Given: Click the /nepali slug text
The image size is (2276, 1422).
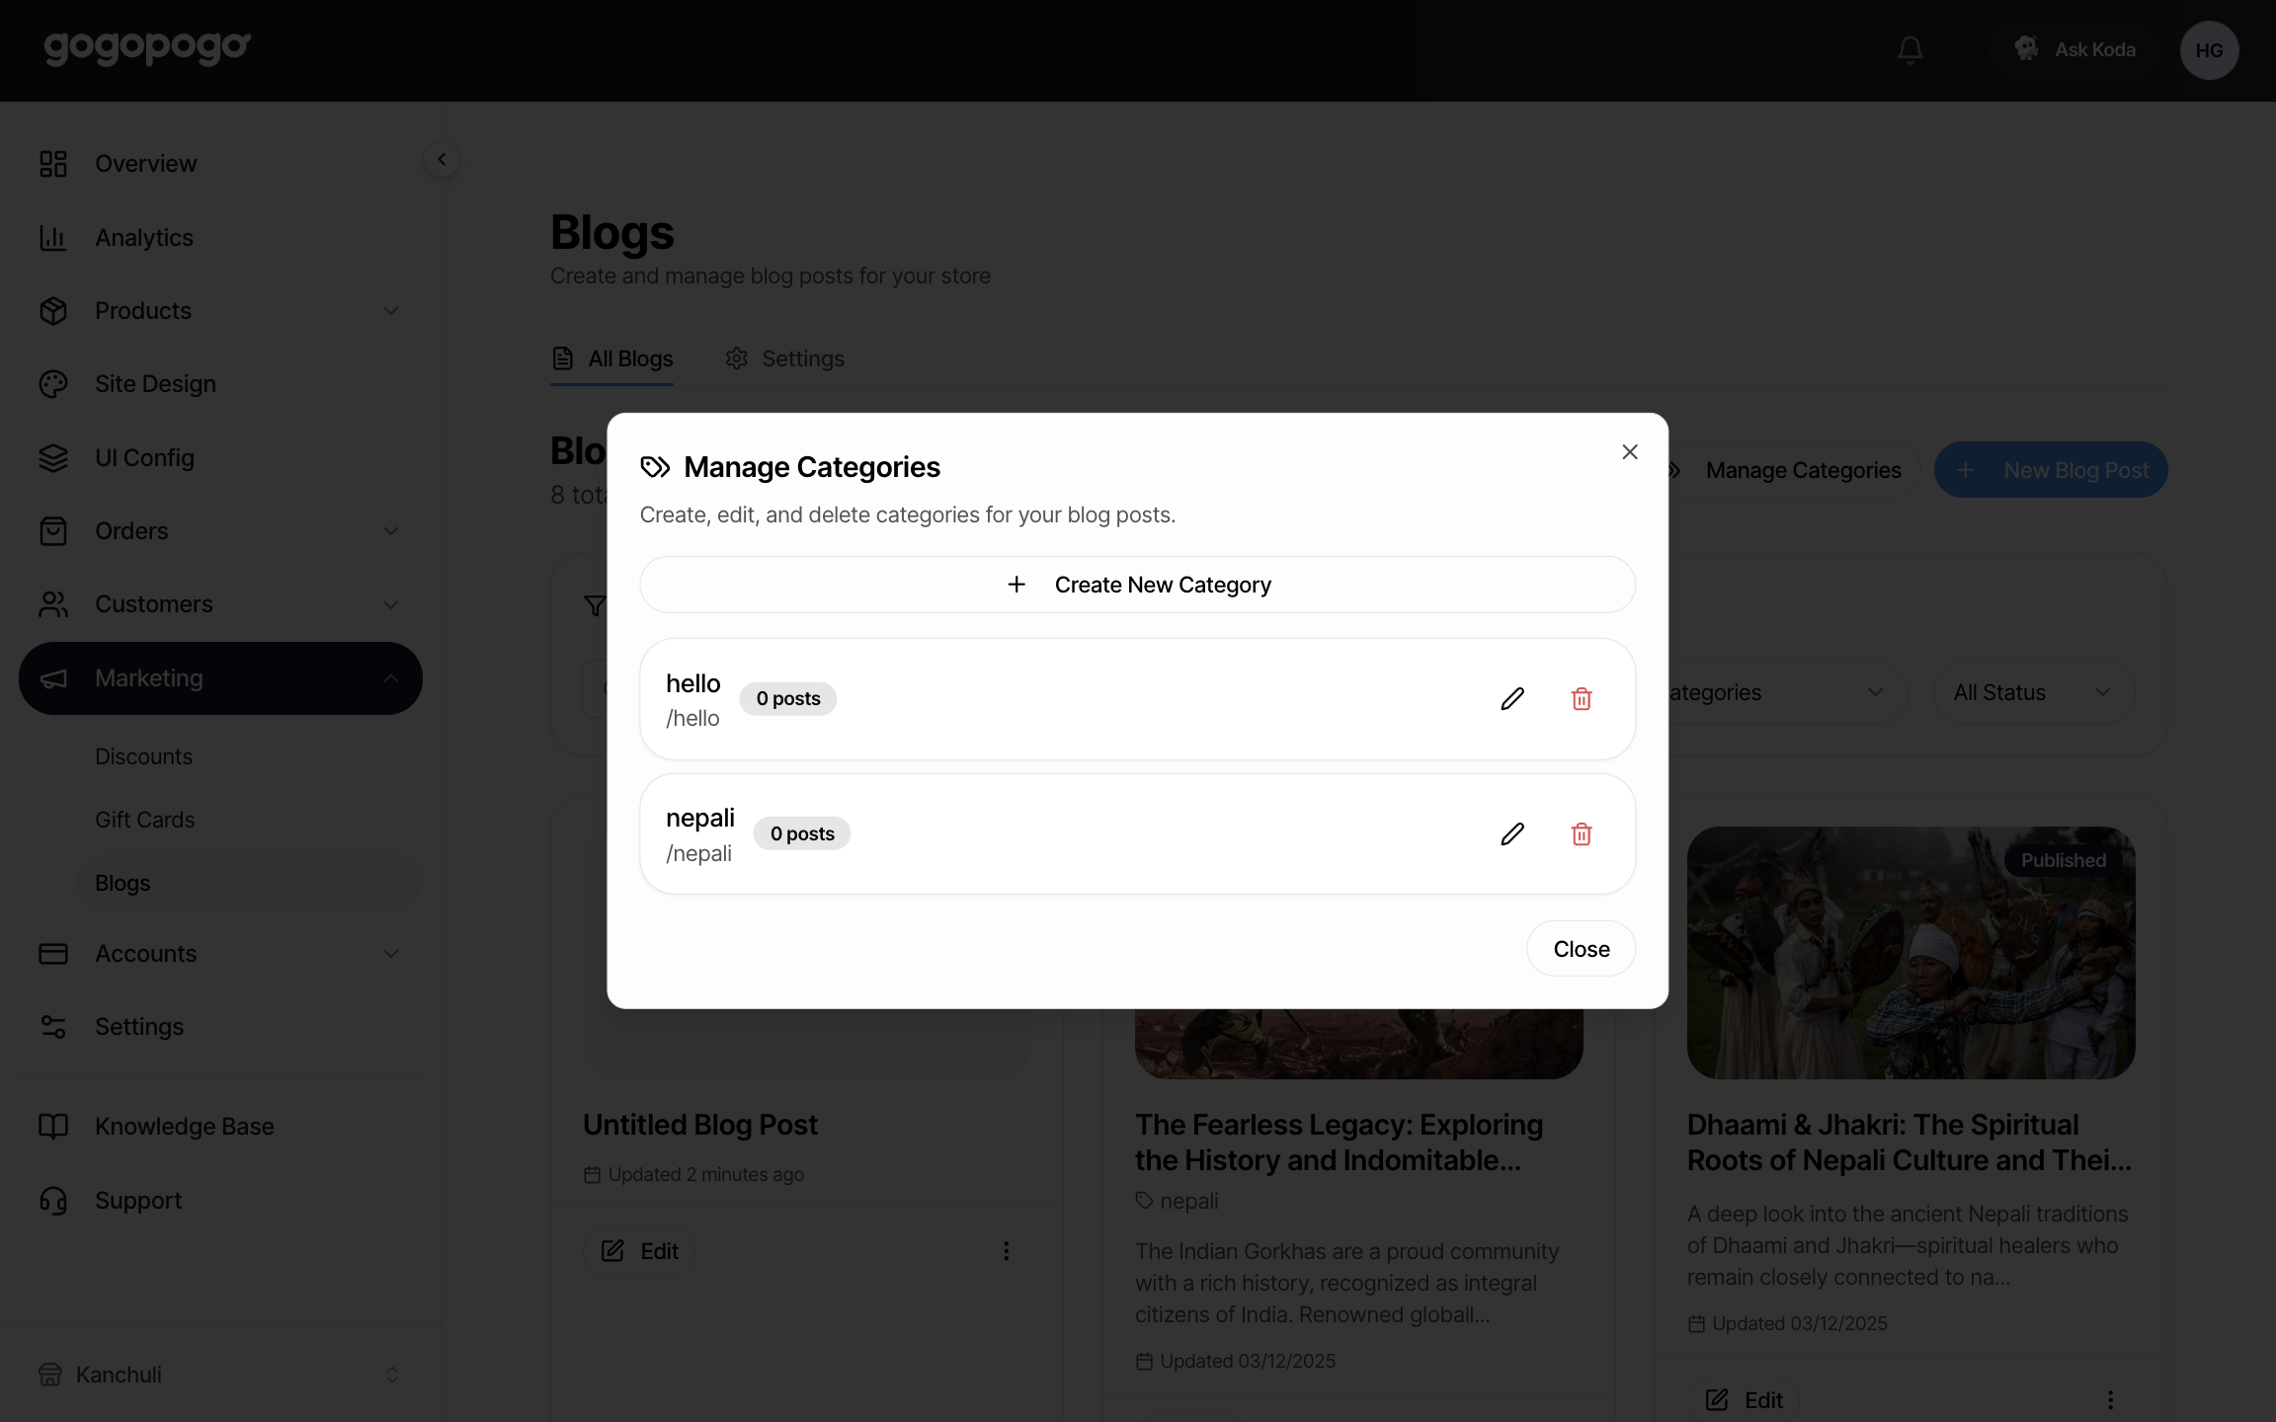Looking at the screenshot, I should [x=699, y=853].
